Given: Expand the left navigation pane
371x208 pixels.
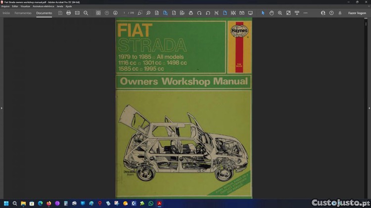Looking at the screenshot, I should 1,108.
